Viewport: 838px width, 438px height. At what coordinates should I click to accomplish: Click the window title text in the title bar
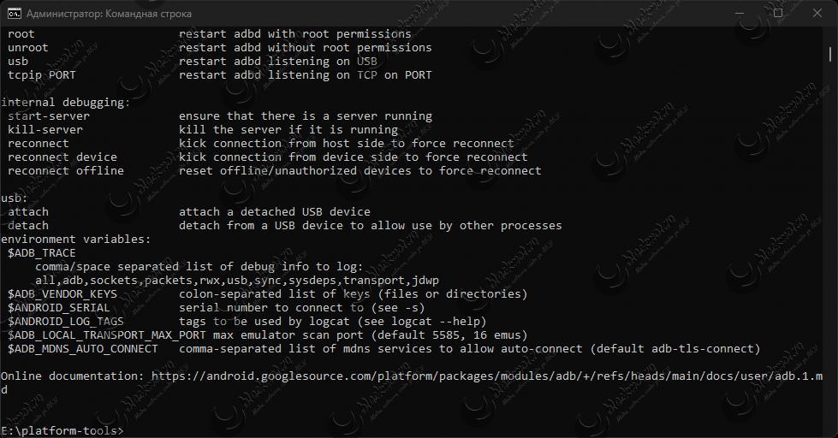[x=109, y=14]
